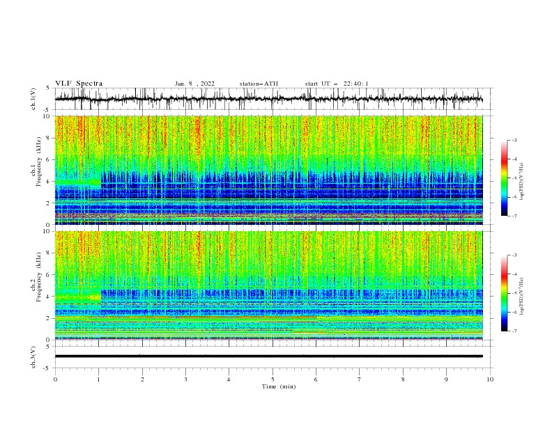Screen dimensions: 552x426
Task: Click the "1" tick on the time axis
Action: click(x=98, y=379)
